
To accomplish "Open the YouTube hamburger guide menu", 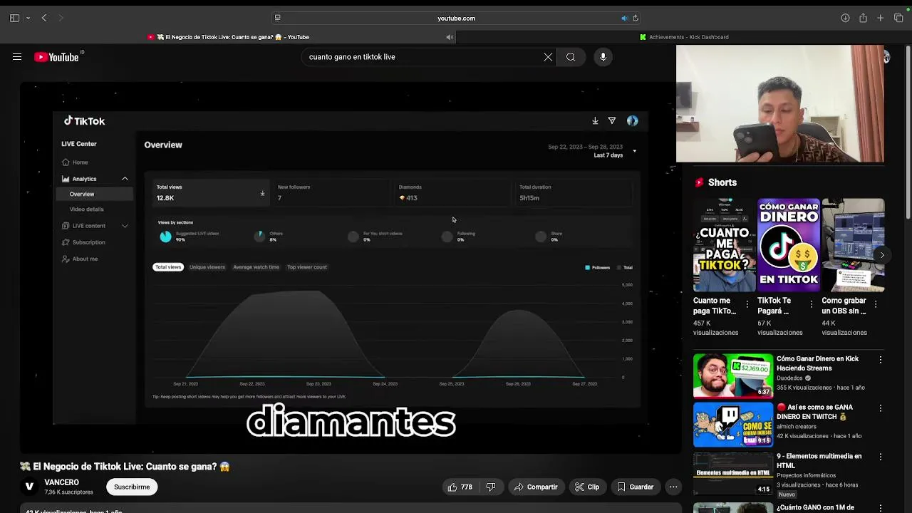I will click(x=17, y=57).
